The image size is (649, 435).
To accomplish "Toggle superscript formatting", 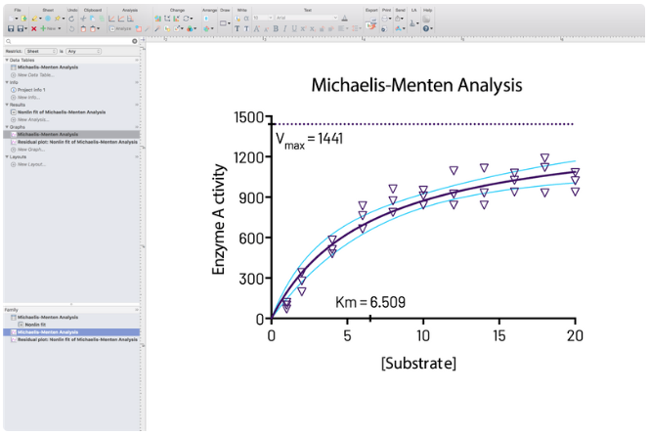I will tap(303, 28).
